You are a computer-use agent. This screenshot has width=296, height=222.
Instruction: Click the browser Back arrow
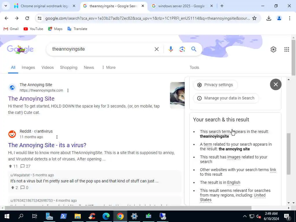click(6, 18)
